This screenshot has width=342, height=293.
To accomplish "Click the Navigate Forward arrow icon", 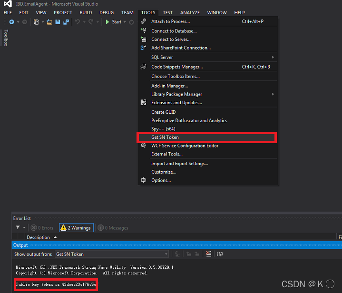I will 25,22.
